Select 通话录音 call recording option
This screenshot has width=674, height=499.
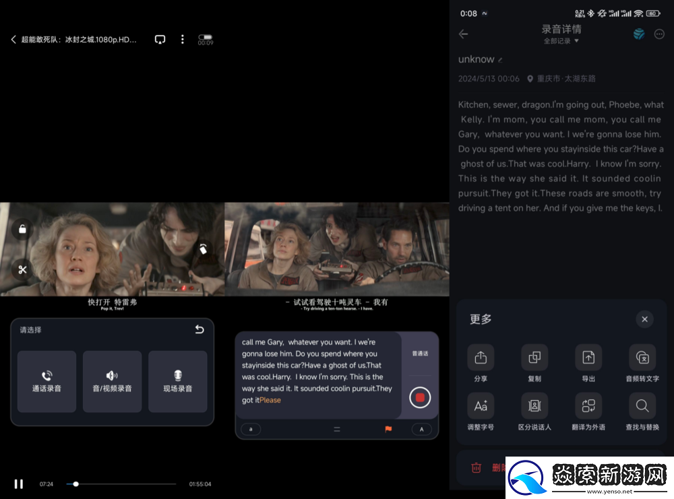[47, 381]
